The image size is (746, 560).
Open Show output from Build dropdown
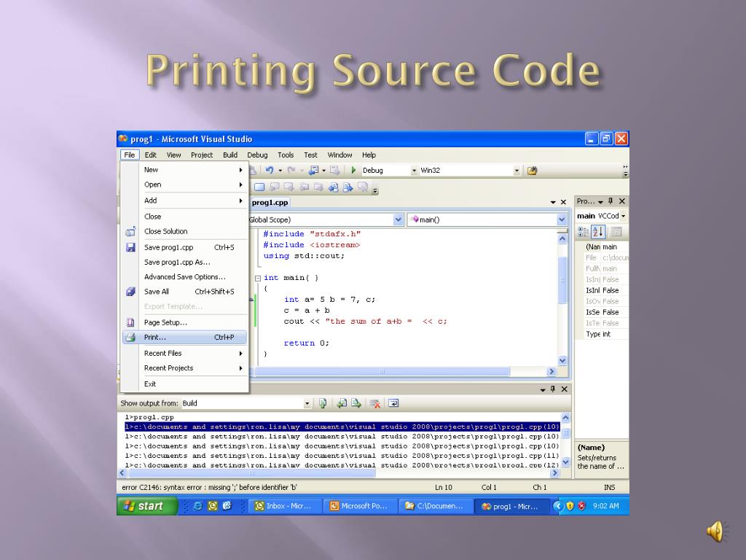(x=307, y=403)
